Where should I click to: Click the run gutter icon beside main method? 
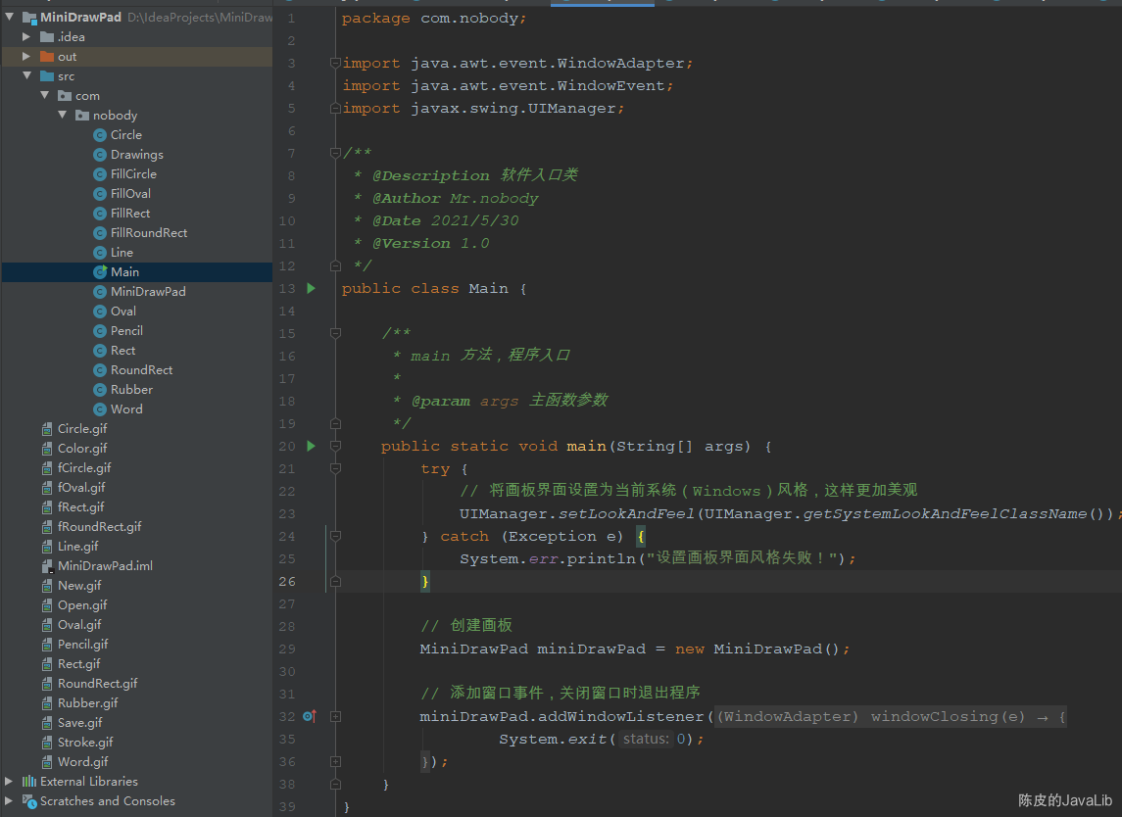point(312,446)
